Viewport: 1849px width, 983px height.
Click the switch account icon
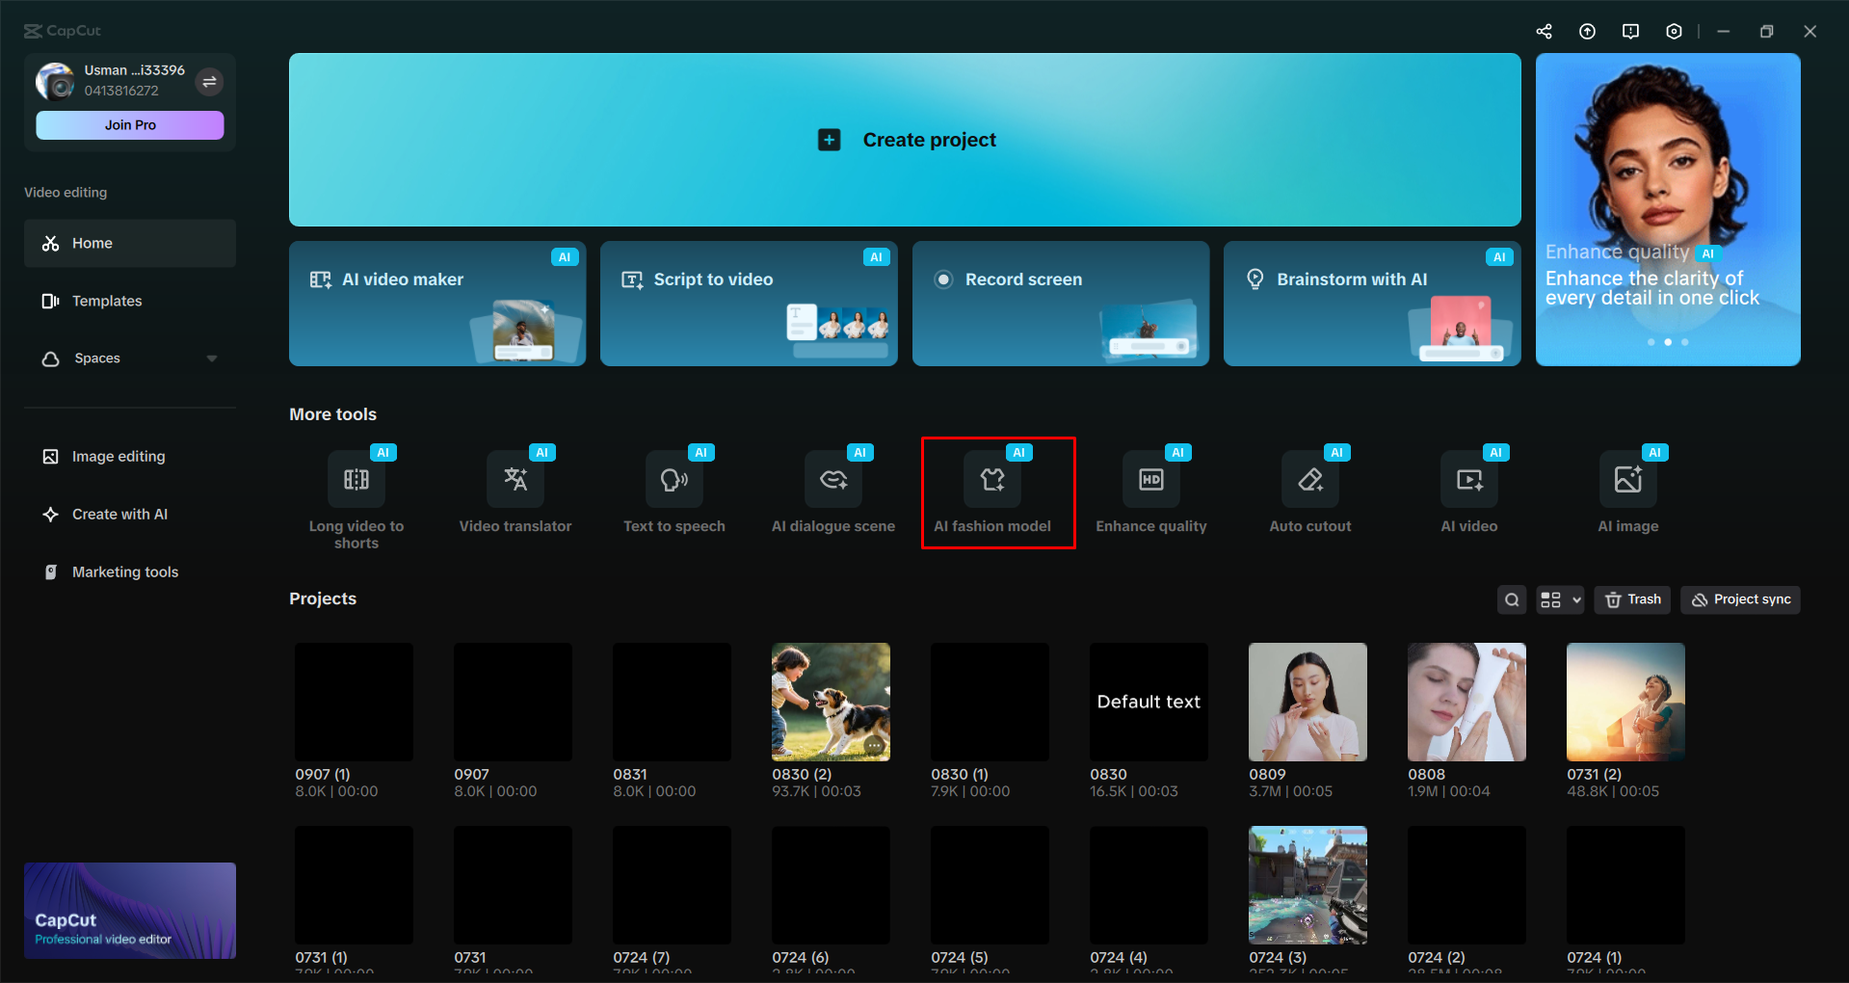(209, 82)
